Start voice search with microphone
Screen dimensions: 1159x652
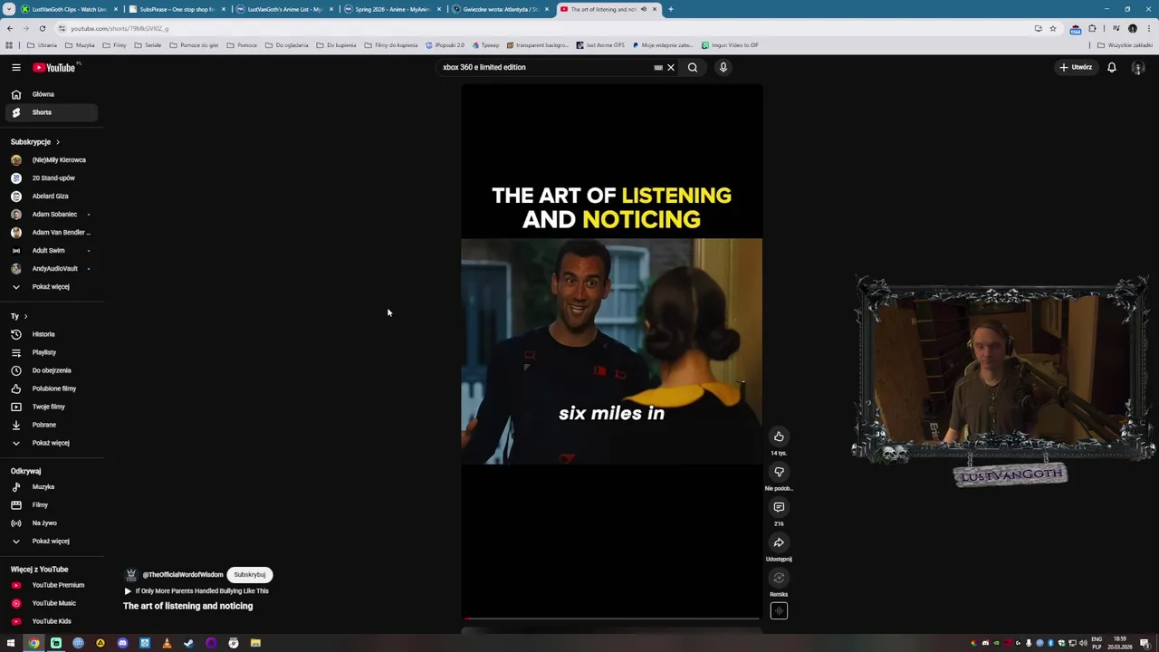(x=723, y=67)
